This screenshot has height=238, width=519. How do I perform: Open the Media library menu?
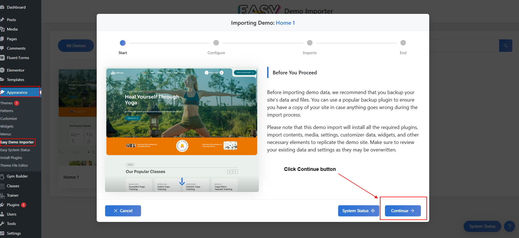point(12,29)
